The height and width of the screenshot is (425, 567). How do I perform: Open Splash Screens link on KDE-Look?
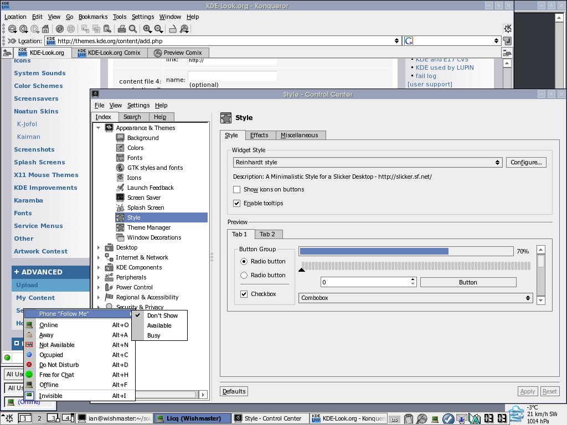(39, 162)
